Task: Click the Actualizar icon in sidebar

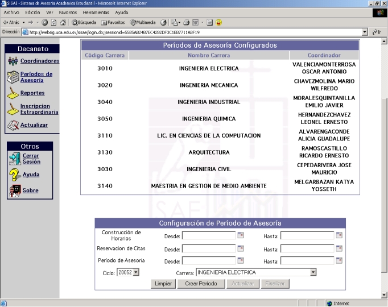Action: coord(13,125)
